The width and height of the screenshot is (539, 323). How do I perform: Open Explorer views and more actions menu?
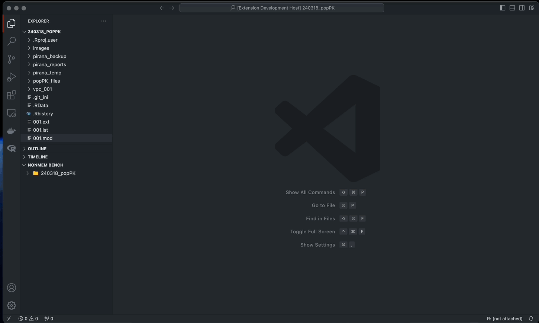104,21
